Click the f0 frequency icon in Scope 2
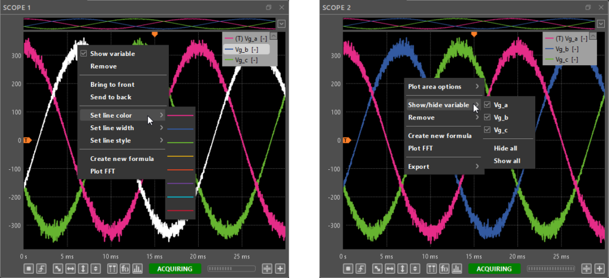The height and width of the screenshot is (278, 609). pyautogui.click(x=444, y=269)
